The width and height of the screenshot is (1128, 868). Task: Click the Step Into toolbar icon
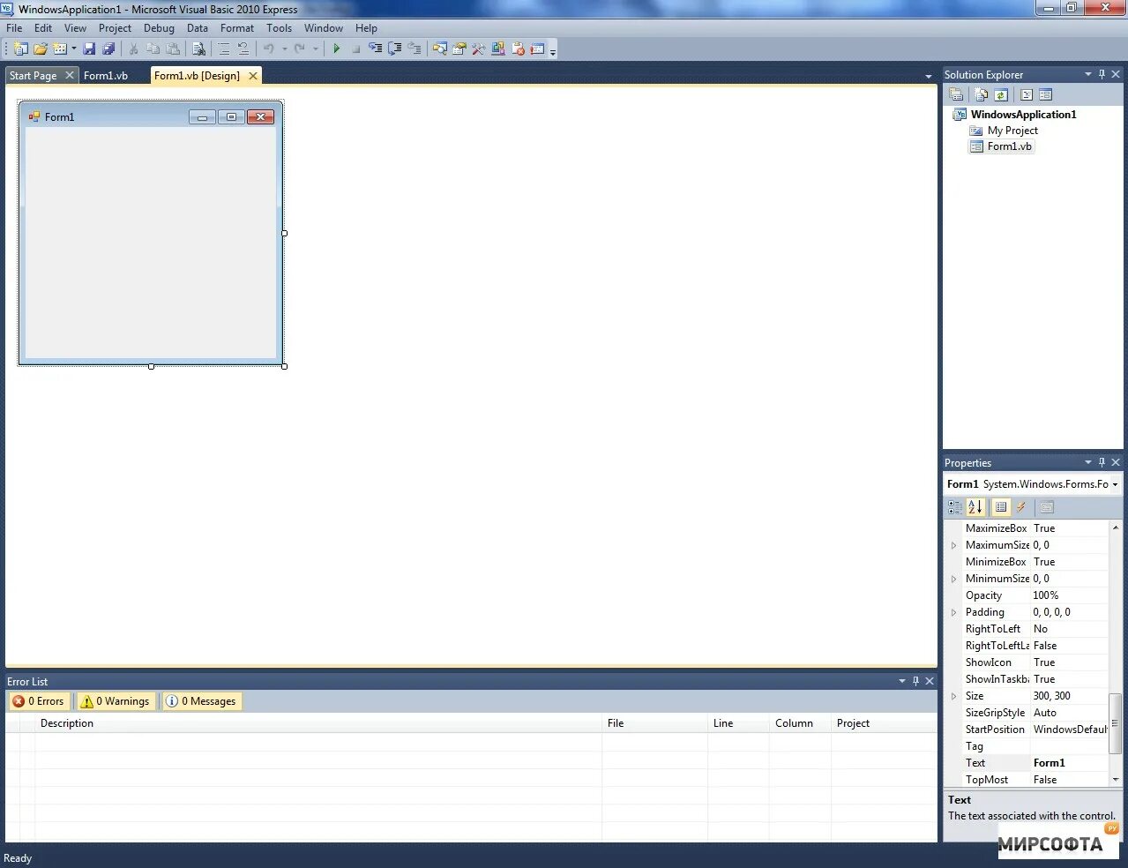[x=376, y=49]
